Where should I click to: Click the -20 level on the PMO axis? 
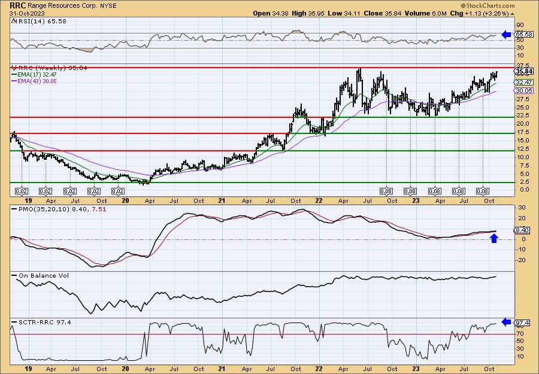(520, 260)
